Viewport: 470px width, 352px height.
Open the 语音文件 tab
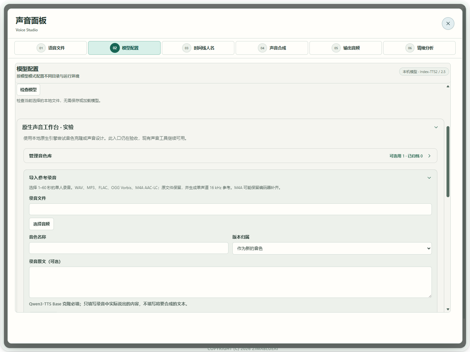[x=51, y=48]
